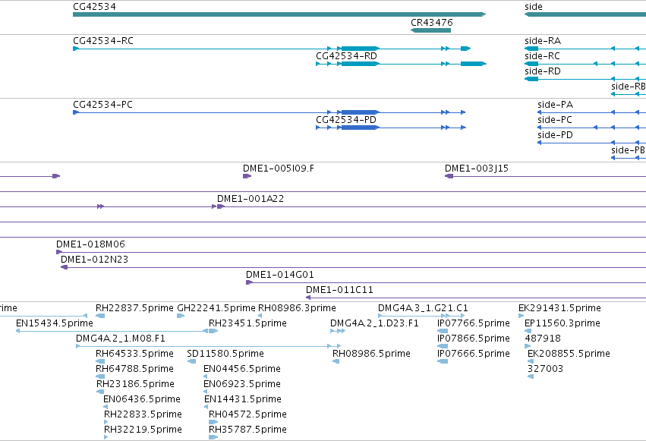The height and width of the screenshot is (441, 646).
Task: Select the DME1-014G01 clone label
Action: tap(280, 275)
